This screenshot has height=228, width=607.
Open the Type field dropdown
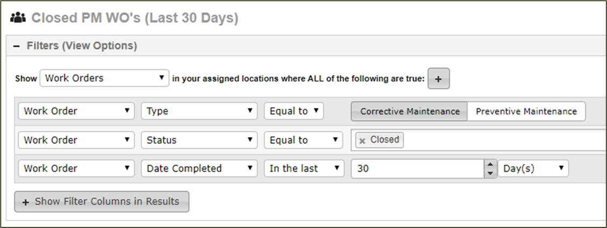199,111
